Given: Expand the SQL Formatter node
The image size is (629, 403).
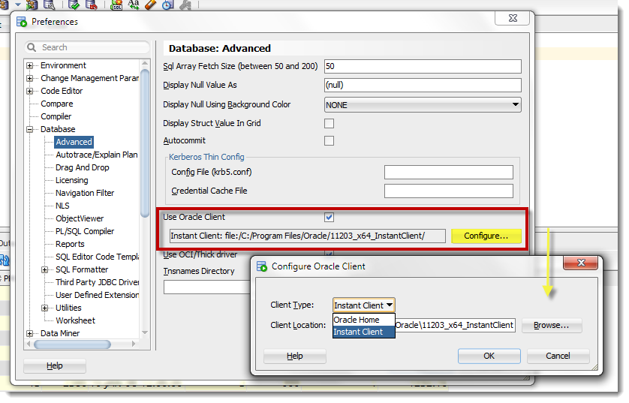Looking at the screenshot, I should click(x=45, y=270).
